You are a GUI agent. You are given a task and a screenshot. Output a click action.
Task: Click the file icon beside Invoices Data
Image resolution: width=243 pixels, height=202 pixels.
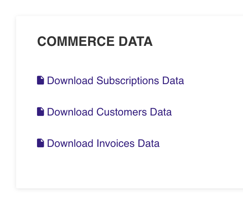pyautogui.click(x=41, y=143)
